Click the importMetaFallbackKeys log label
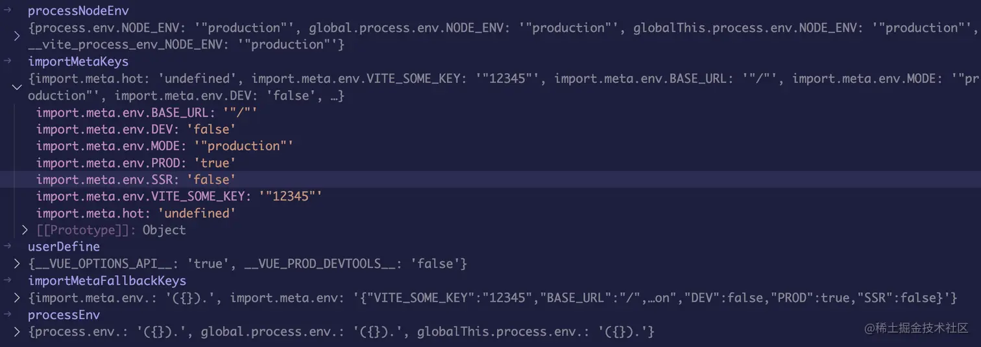The image size is (981, 347). pos(107,281)
